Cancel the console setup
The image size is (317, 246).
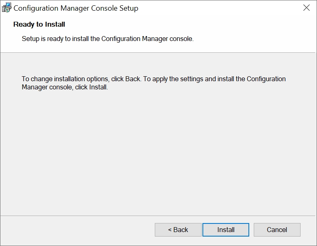tap(277, 230)
